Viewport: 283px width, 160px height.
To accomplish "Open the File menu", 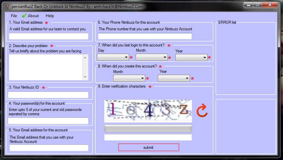I will coord(14,16).
